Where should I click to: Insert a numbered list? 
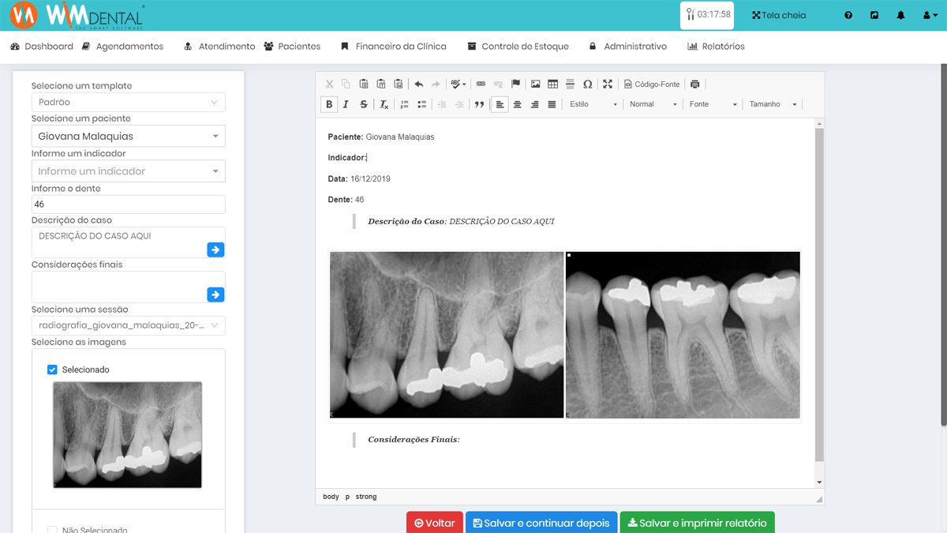tap(405, 104)
